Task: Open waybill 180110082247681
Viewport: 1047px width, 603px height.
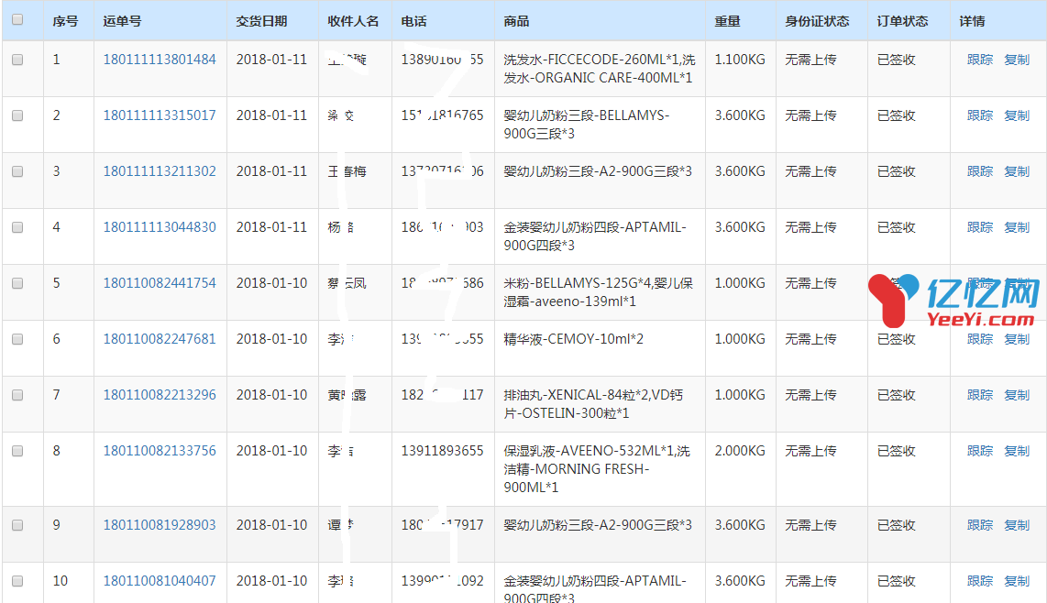Action: (160, 339)
